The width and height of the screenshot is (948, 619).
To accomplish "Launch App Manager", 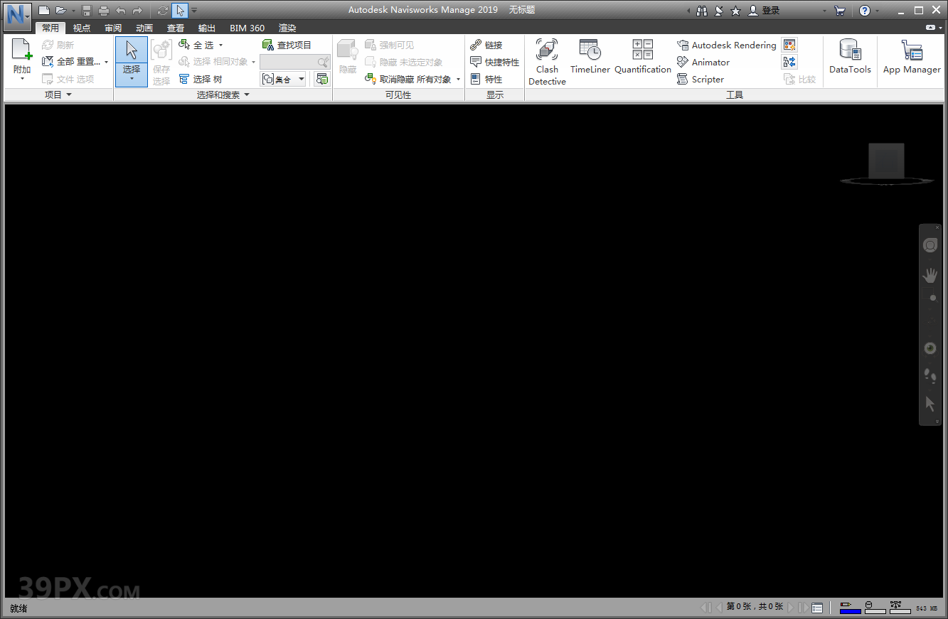I will pyautogui.click(x=912, y=57).
